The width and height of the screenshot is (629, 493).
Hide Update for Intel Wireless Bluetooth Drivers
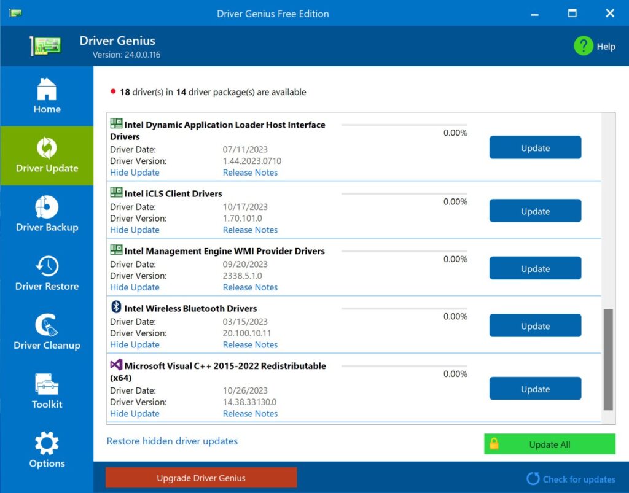coord(135,344)
